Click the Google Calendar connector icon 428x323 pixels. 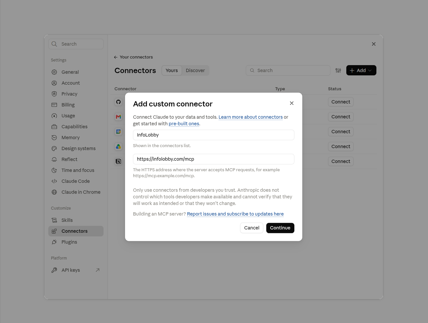pos(118,132)
